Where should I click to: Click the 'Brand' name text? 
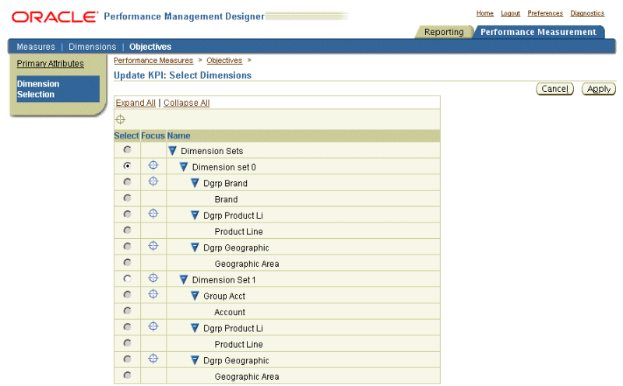pyautogui.click(x=226, y=199)
